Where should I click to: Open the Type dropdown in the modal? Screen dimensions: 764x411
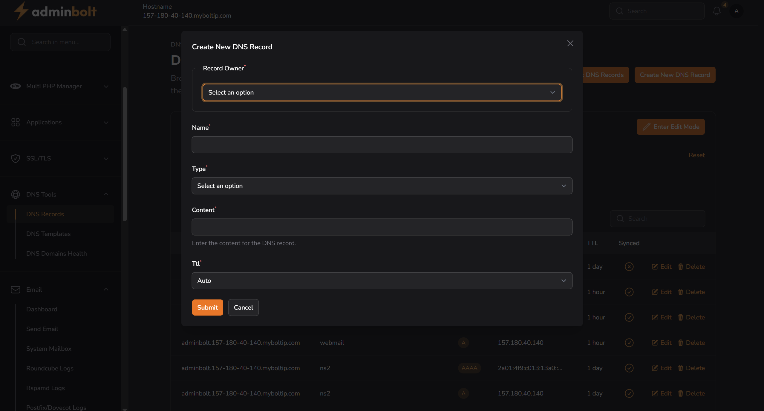coord(382,186)
